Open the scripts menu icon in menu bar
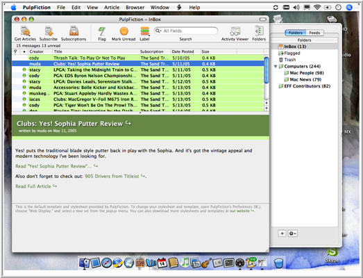Screen dimensions: 363x278 (179, 8)
